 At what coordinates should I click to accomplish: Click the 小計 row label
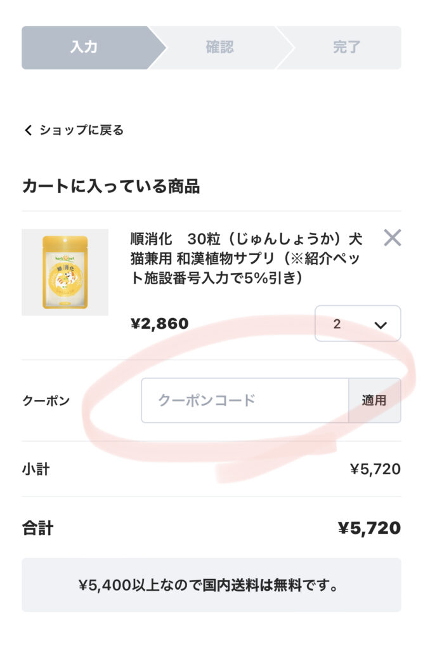(36, 470)
